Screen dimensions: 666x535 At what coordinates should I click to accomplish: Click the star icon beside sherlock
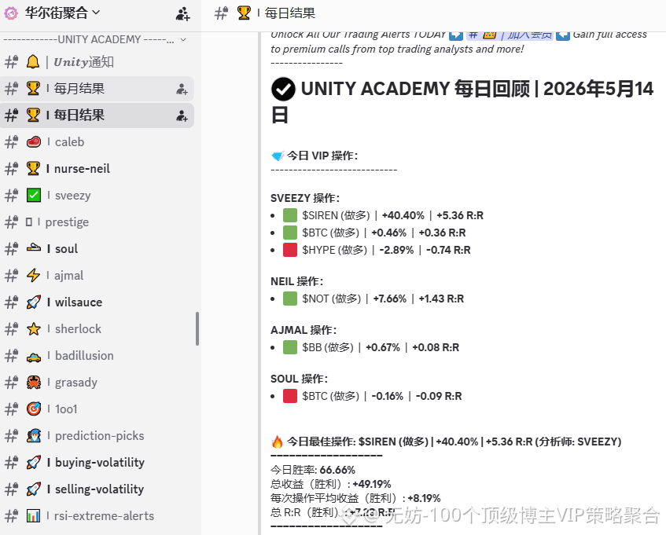[x=34, y=329]
